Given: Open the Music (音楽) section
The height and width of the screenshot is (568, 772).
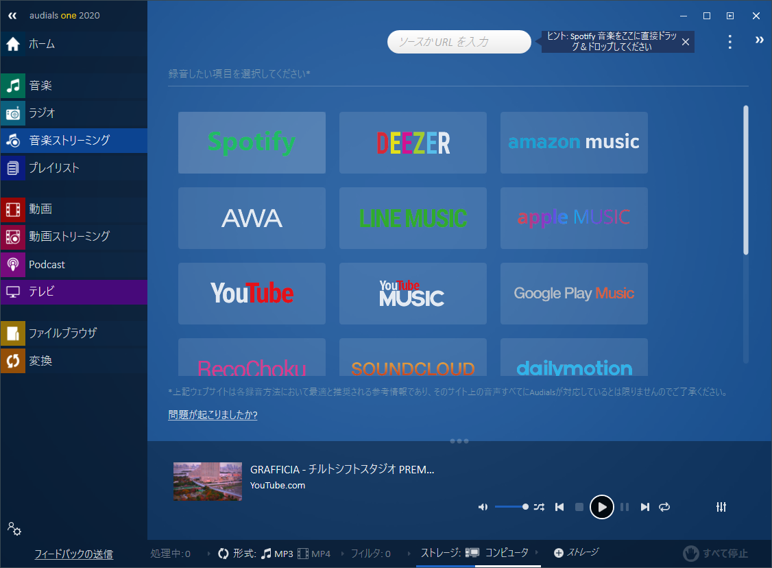Looking at the screenshot, I should point(74,85).
